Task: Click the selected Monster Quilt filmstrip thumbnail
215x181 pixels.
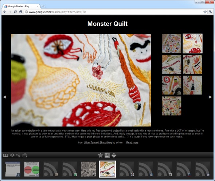Action: 107,169
